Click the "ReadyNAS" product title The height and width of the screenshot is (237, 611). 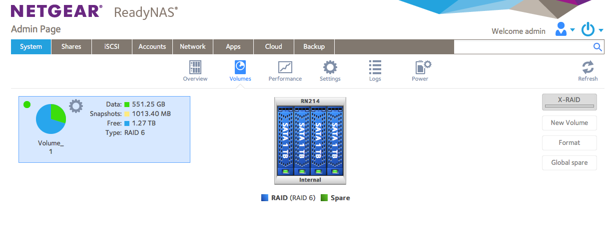(146, 12)
